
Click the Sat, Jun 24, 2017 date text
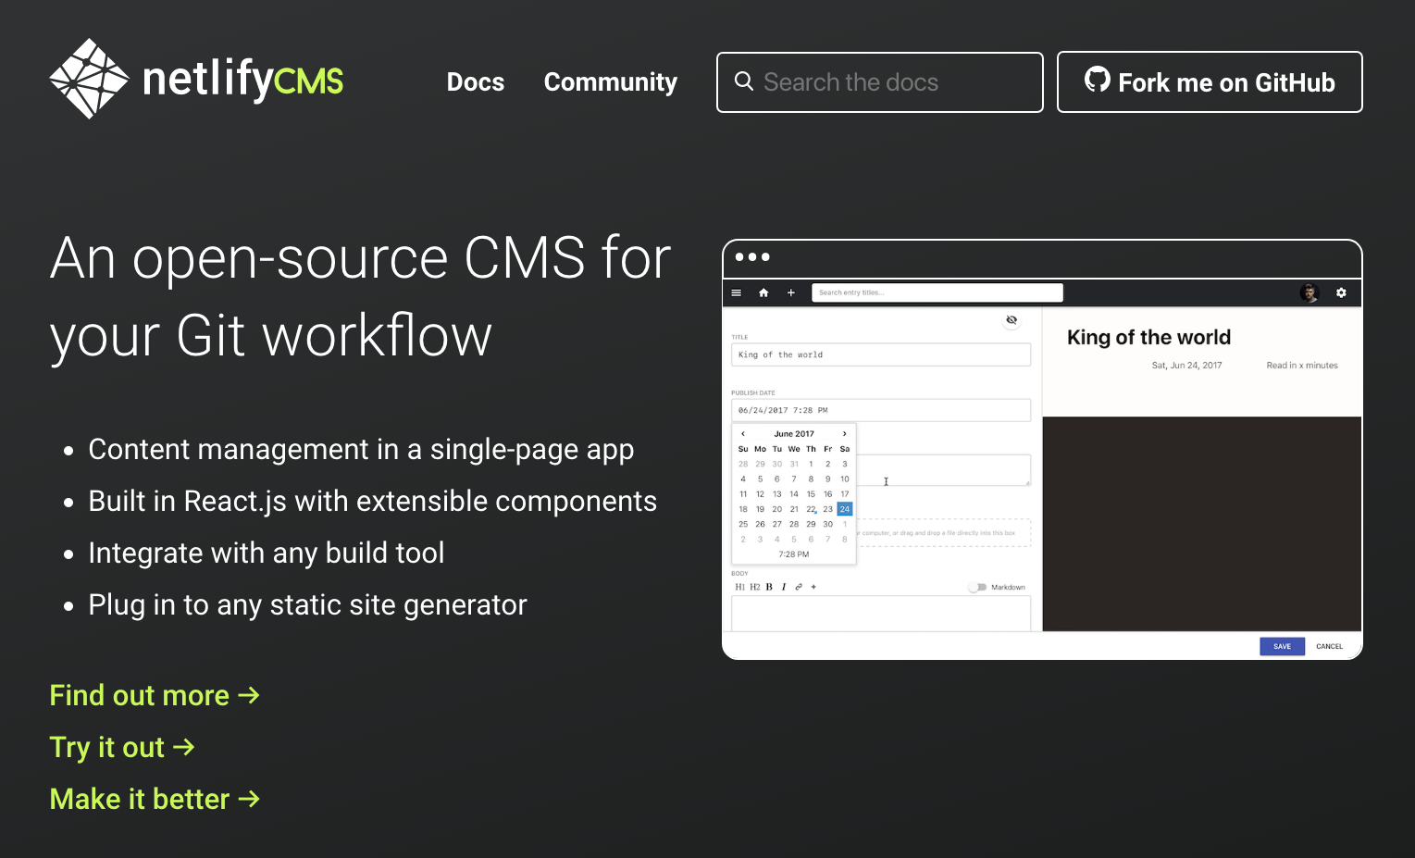click(1186, 366)
